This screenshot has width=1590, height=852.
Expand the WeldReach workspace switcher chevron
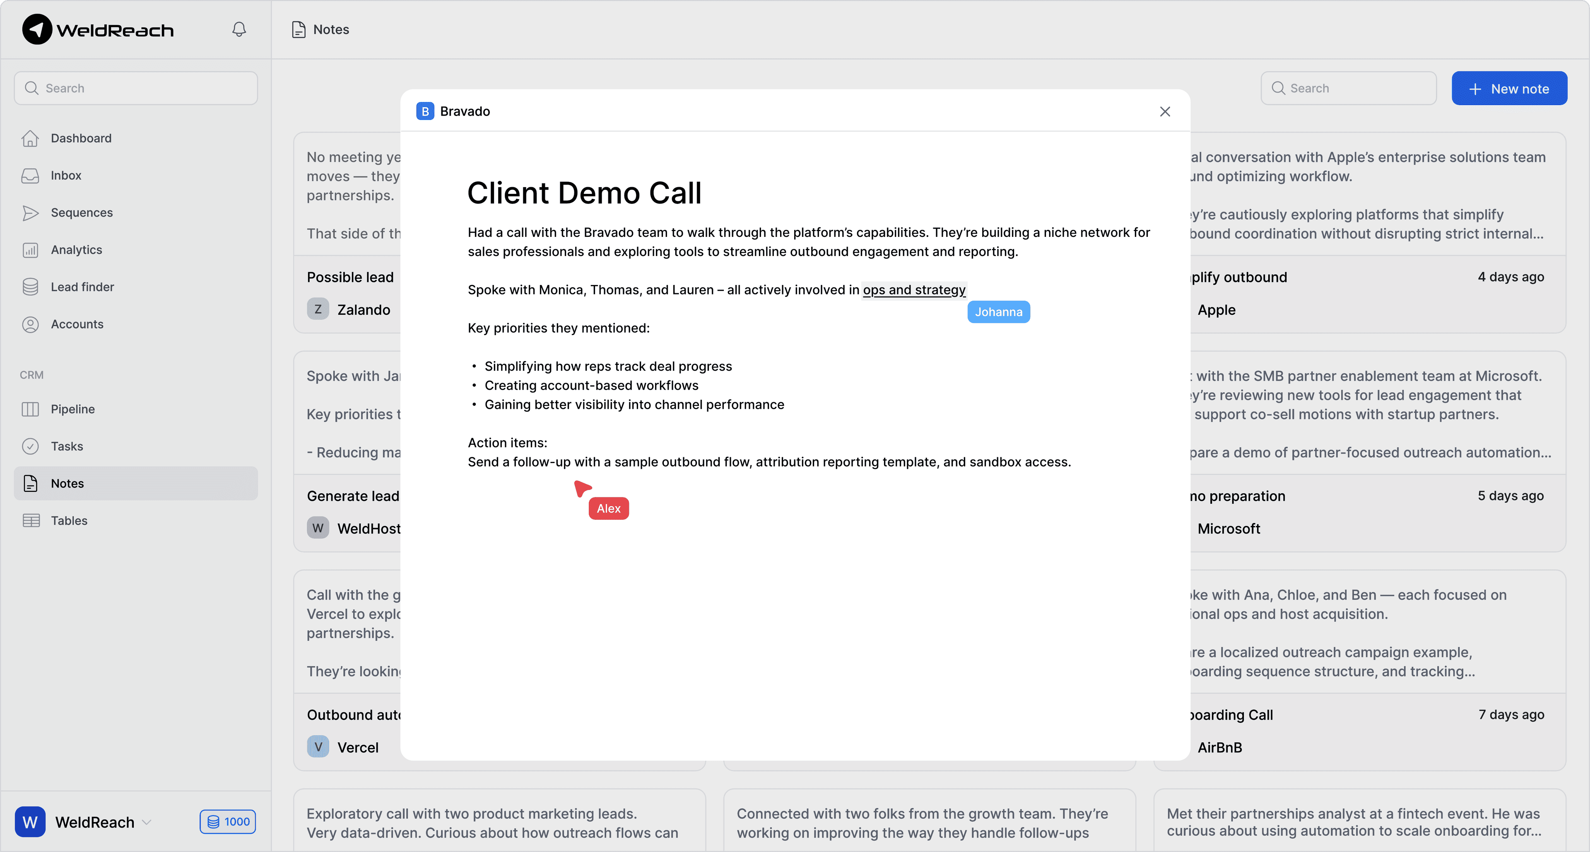coord(146,822)
